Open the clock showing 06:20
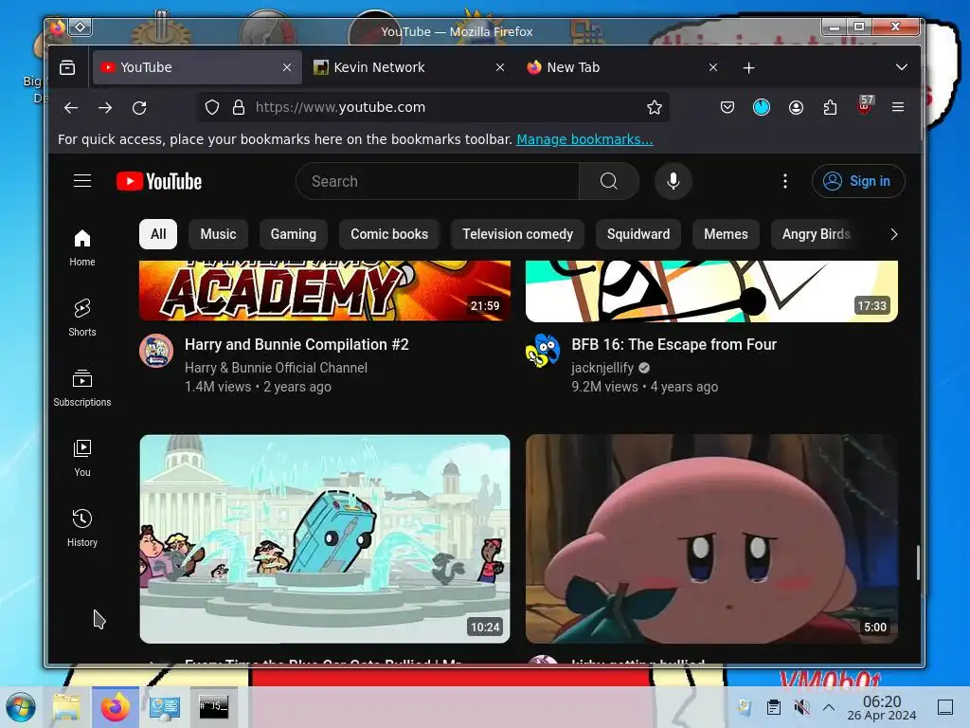 point(882,707)
